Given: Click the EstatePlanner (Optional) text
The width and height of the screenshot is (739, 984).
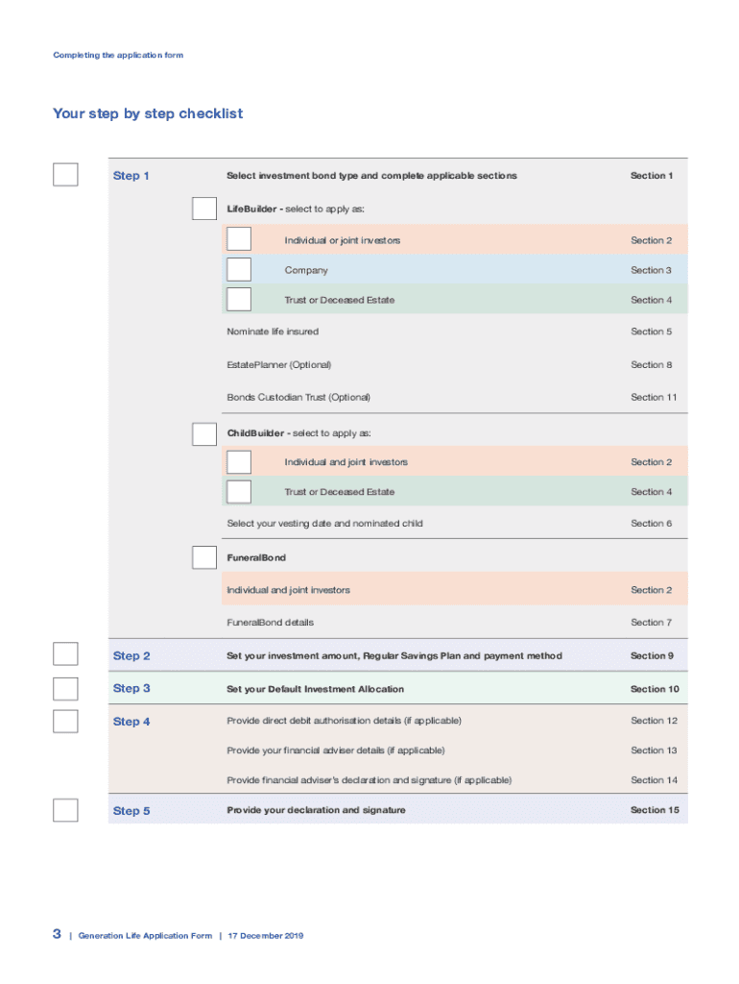Looking at the screenshot, I should (x=278, y=365).
